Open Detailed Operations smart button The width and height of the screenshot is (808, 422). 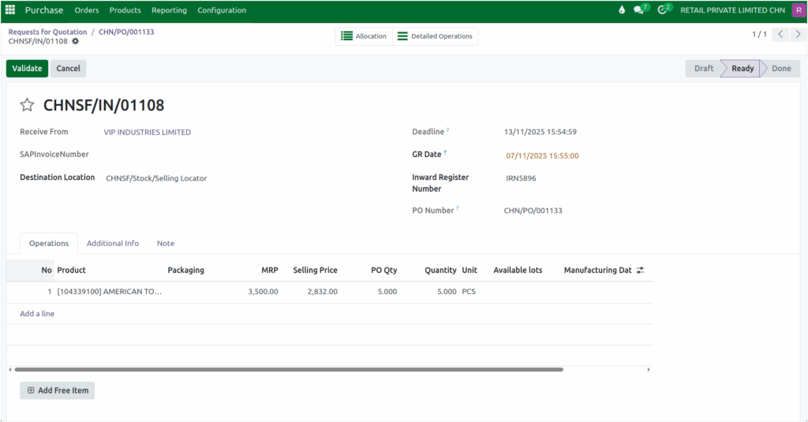tap(435, 36)
